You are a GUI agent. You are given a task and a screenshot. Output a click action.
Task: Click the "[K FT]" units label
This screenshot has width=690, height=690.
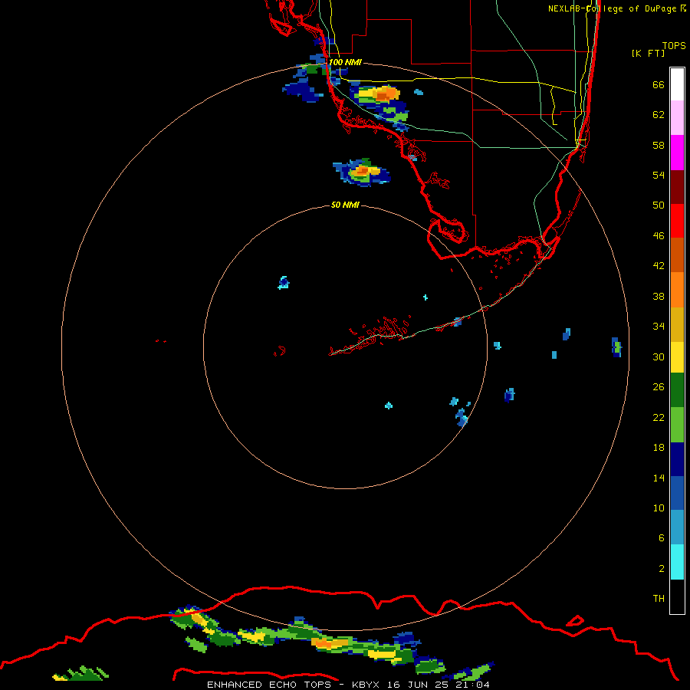tap(648, 53)
